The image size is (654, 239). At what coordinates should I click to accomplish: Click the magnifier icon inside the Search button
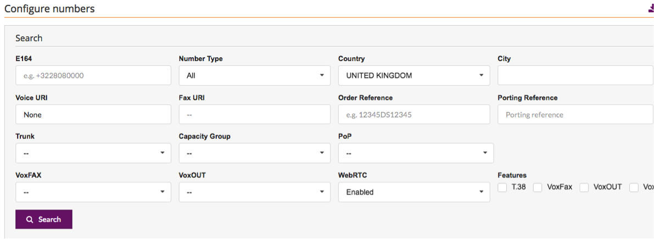pyautogui.click(x=30, y=219)
